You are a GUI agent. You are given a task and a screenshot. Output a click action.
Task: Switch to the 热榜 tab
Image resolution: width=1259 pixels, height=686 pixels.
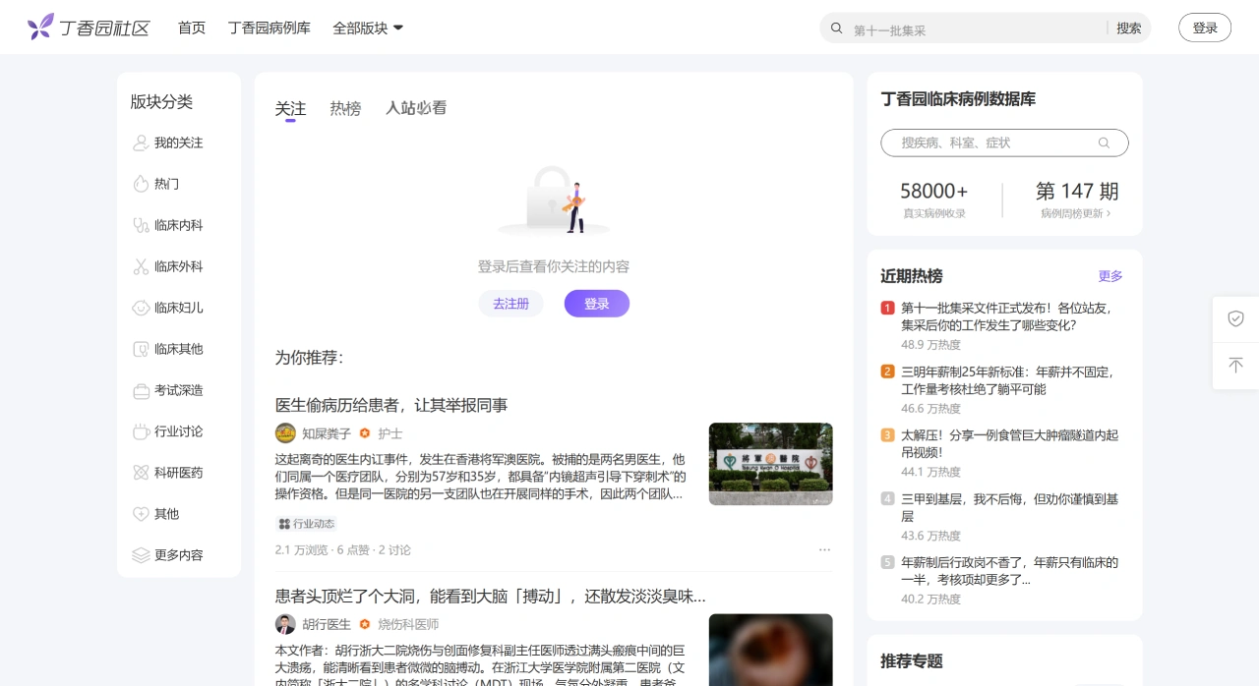[x=345, y=108]
